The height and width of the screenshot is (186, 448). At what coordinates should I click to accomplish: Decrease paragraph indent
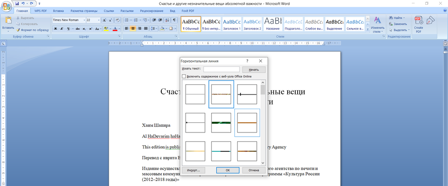[154, 20]
